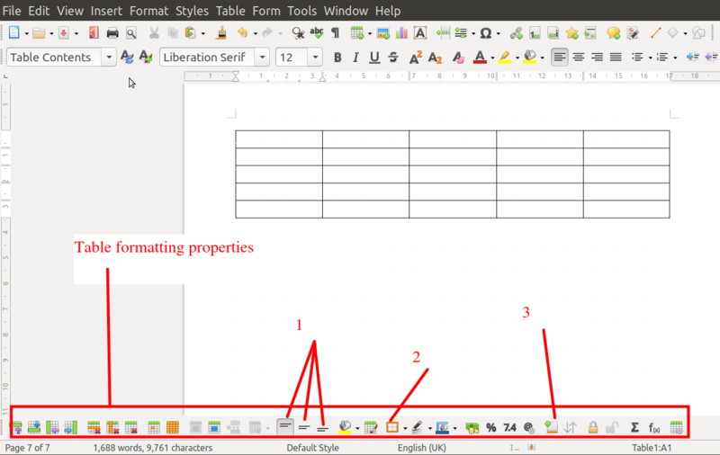Open the Styles menu

192,11
